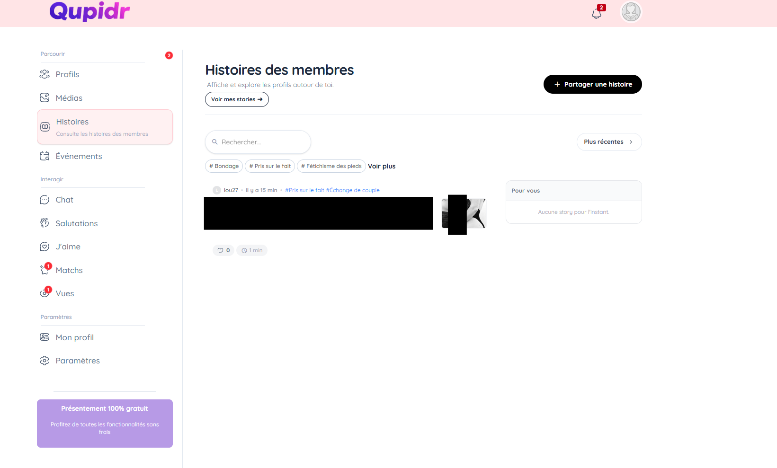This screenshot has height=468, width=777.
Task: Toggle the Fétichisme des pieds tag filter
Action: click(331, 166)
